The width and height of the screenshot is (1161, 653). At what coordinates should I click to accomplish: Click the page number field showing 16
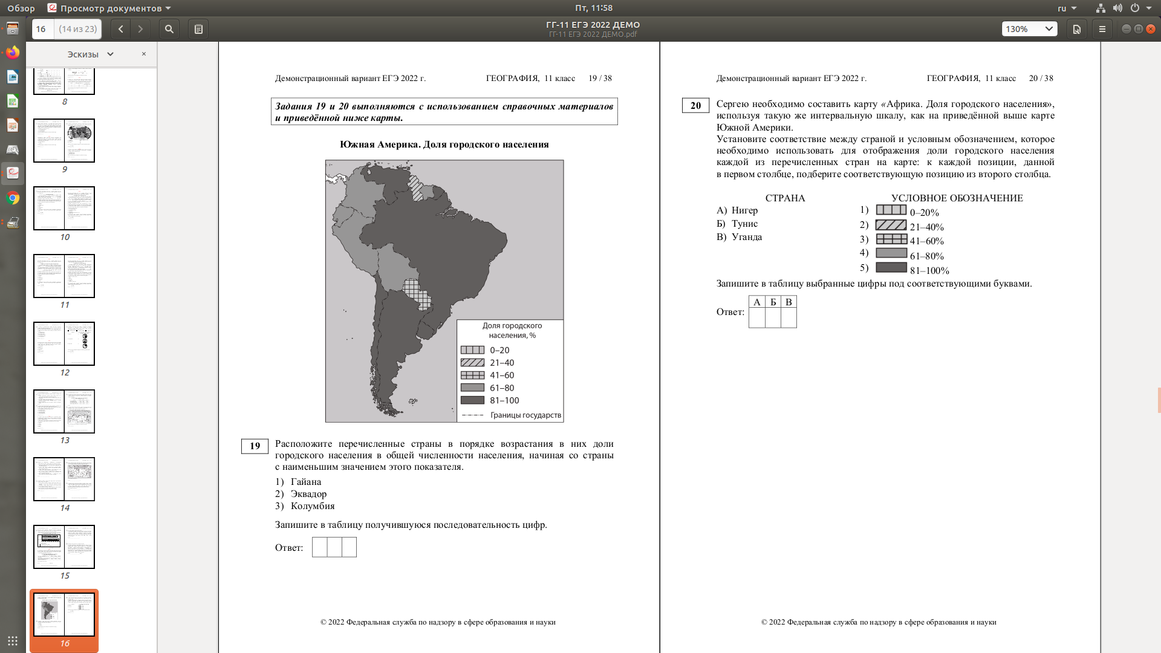(x=42, y=29)
